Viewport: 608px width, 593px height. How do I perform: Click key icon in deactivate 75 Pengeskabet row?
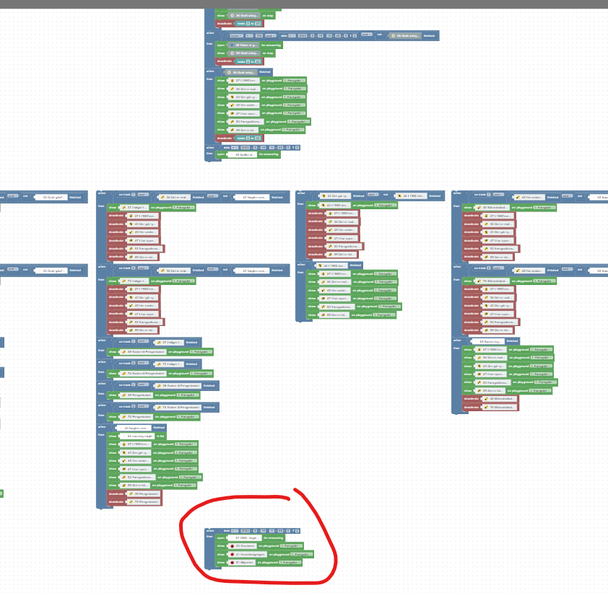tap(131, 501)
